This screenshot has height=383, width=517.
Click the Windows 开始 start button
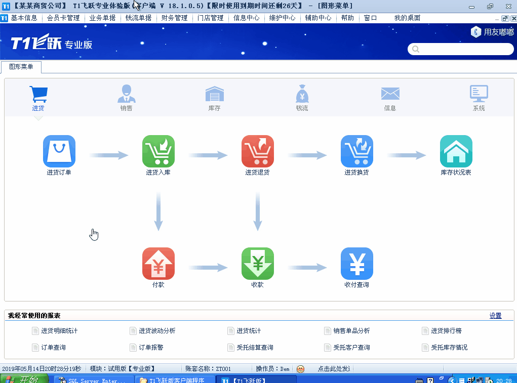(x=24, y=379)
